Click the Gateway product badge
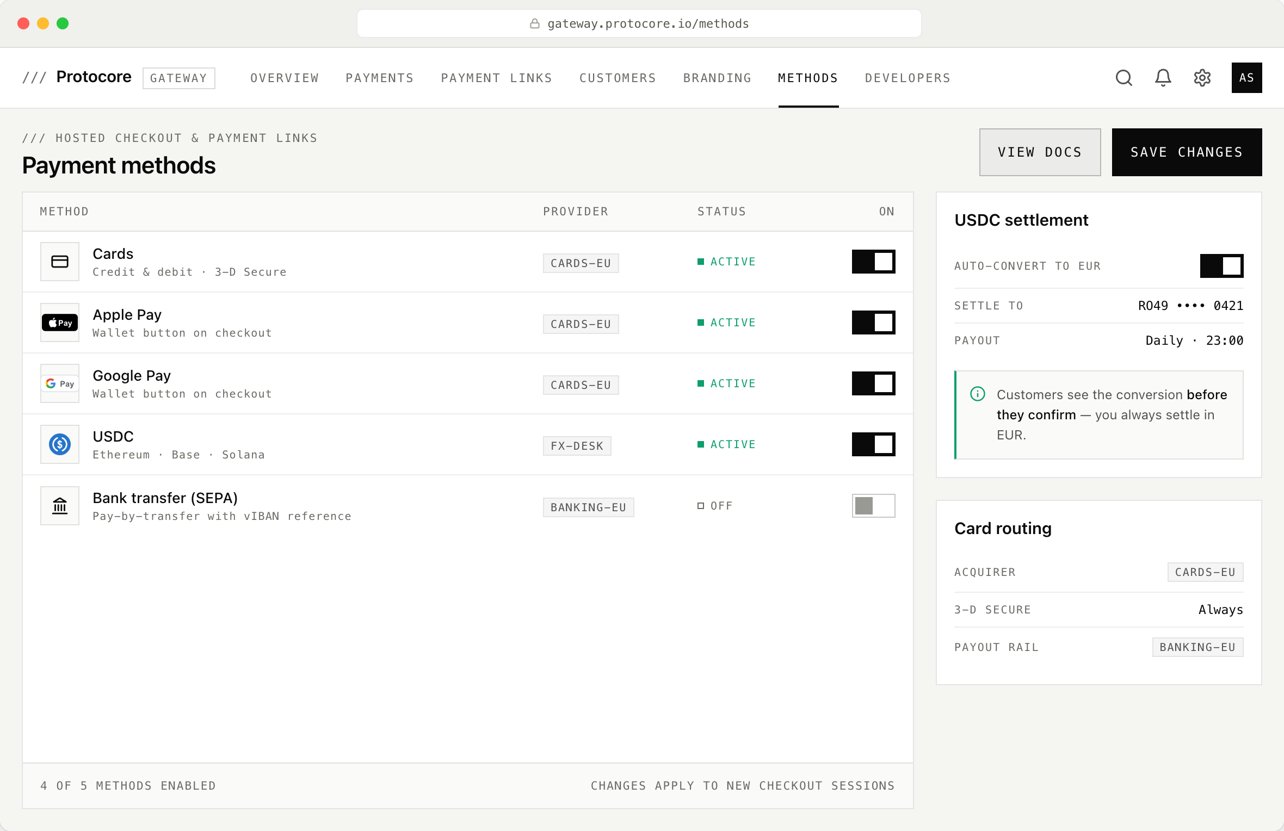 [x=178, y=78]
